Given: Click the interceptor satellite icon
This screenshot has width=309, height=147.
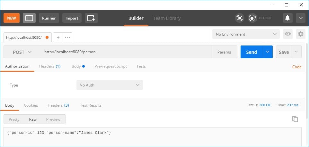Looking at the screenshot, I should coord(239,18).
